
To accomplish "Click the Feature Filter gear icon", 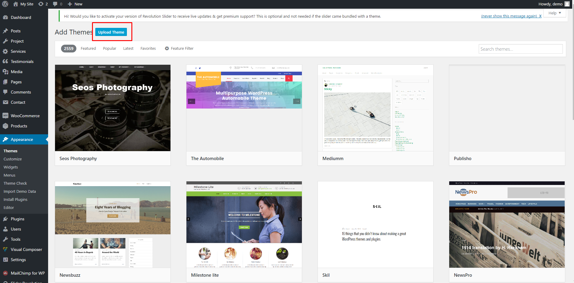I will pos(167,48).
